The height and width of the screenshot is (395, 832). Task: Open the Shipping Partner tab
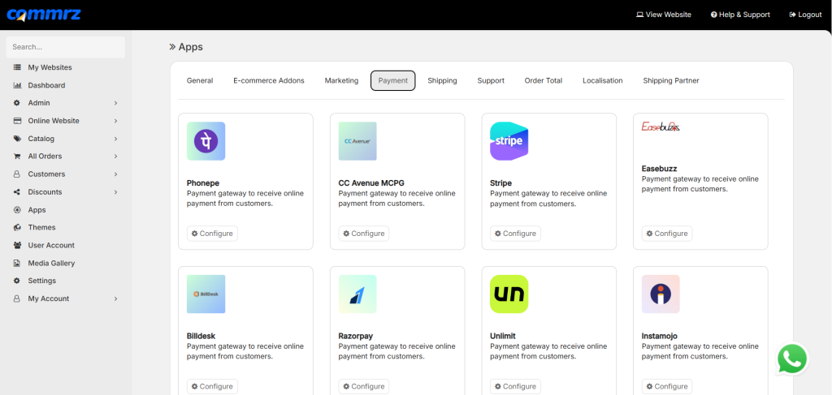671,80
